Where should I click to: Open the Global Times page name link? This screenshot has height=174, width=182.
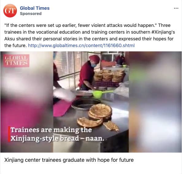35,8
